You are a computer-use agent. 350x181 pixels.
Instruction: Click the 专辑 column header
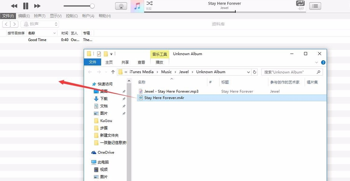[86, 33]
